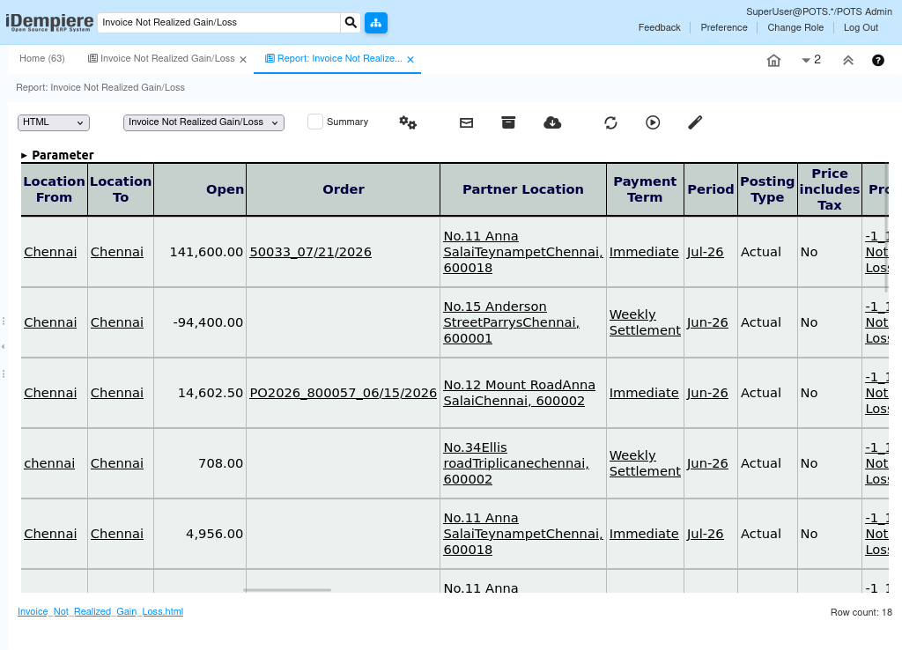Open report wizard pencil icon
This screenshot has width=902, height=650.
tap(695, 122)
